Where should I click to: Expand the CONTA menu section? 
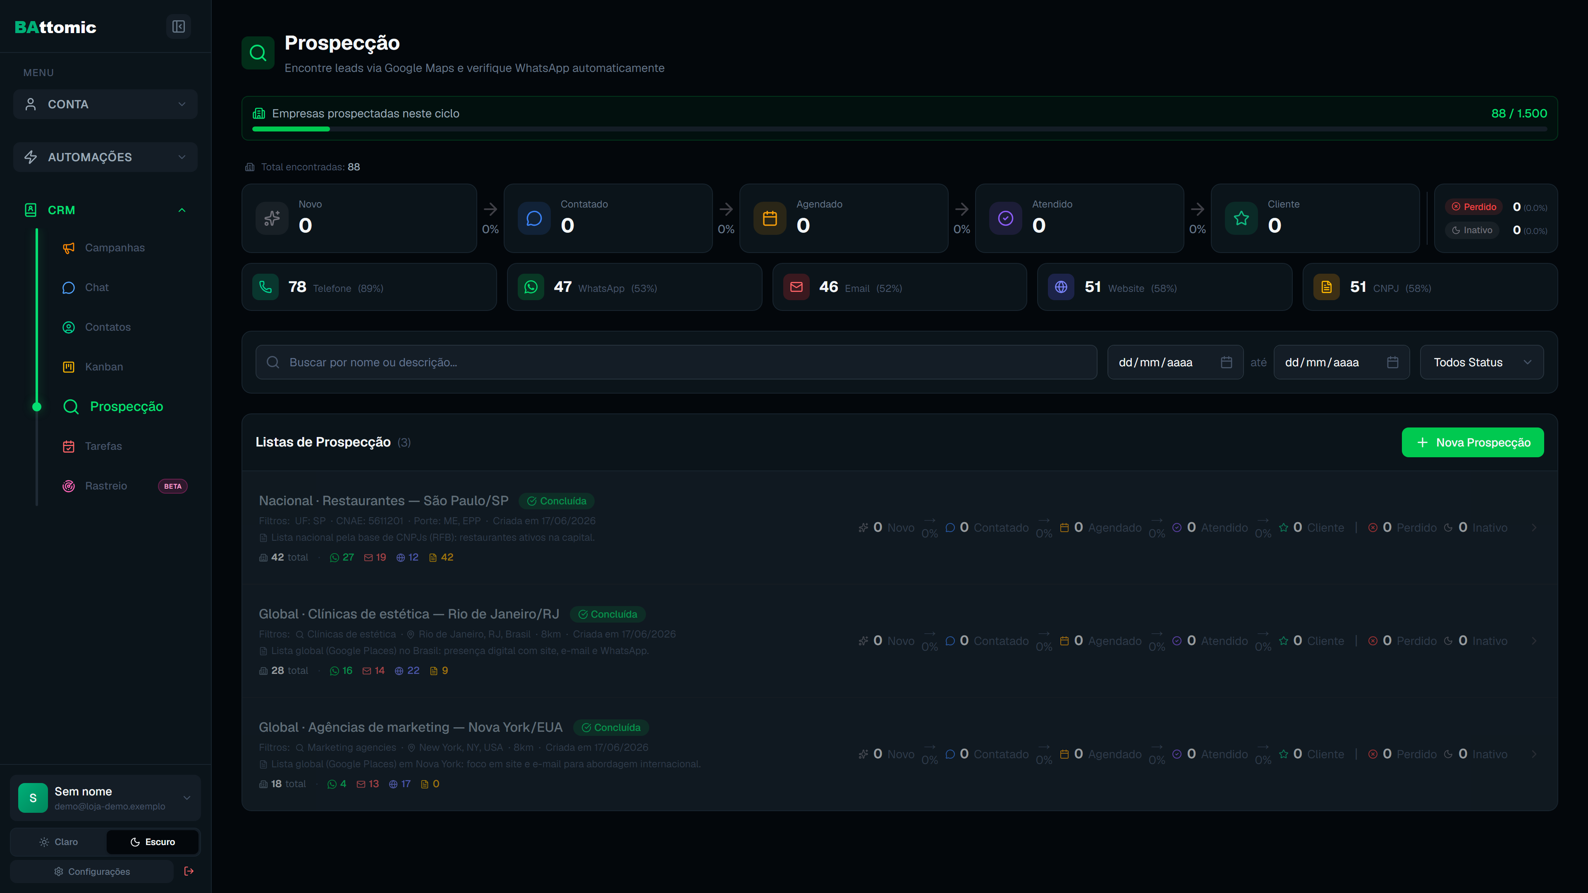pyautogui.click(x=105, y=104)
